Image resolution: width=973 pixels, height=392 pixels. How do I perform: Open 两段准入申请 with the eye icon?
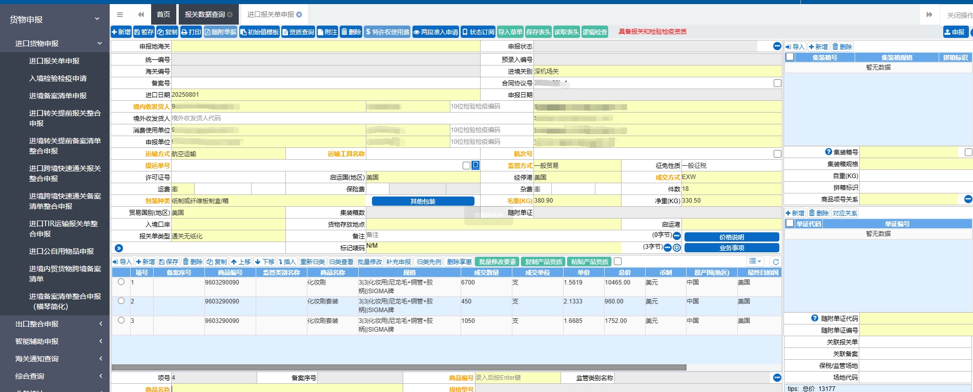point(436,32)
